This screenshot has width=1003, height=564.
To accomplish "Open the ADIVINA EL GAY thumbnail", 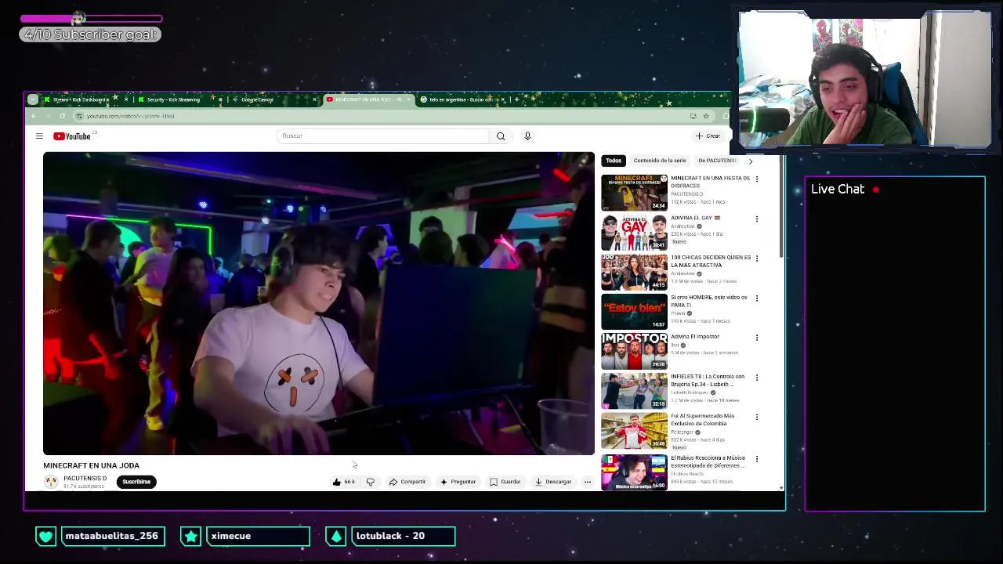I will (x=634, y=233).
